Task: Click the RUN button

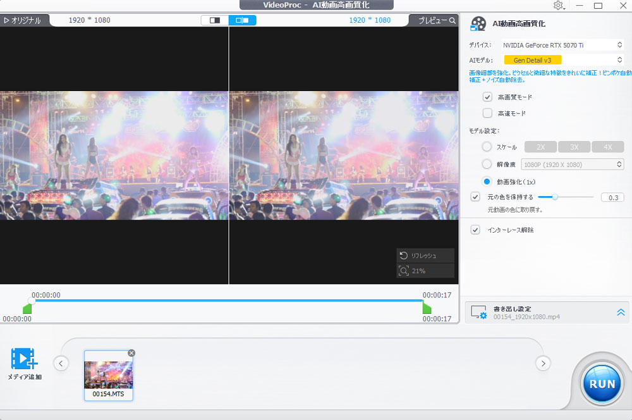Action: (x=602, y=384)
